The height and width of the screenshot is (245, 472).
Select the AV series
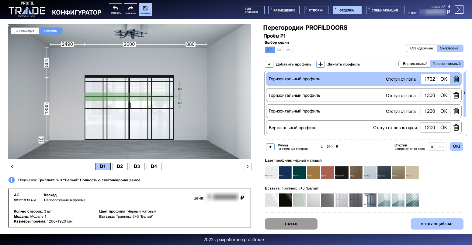click(x=288, y=50)
